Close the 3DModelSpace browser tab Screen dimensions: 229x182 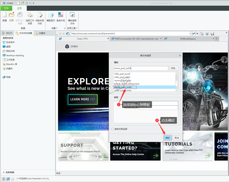point(213,38)
